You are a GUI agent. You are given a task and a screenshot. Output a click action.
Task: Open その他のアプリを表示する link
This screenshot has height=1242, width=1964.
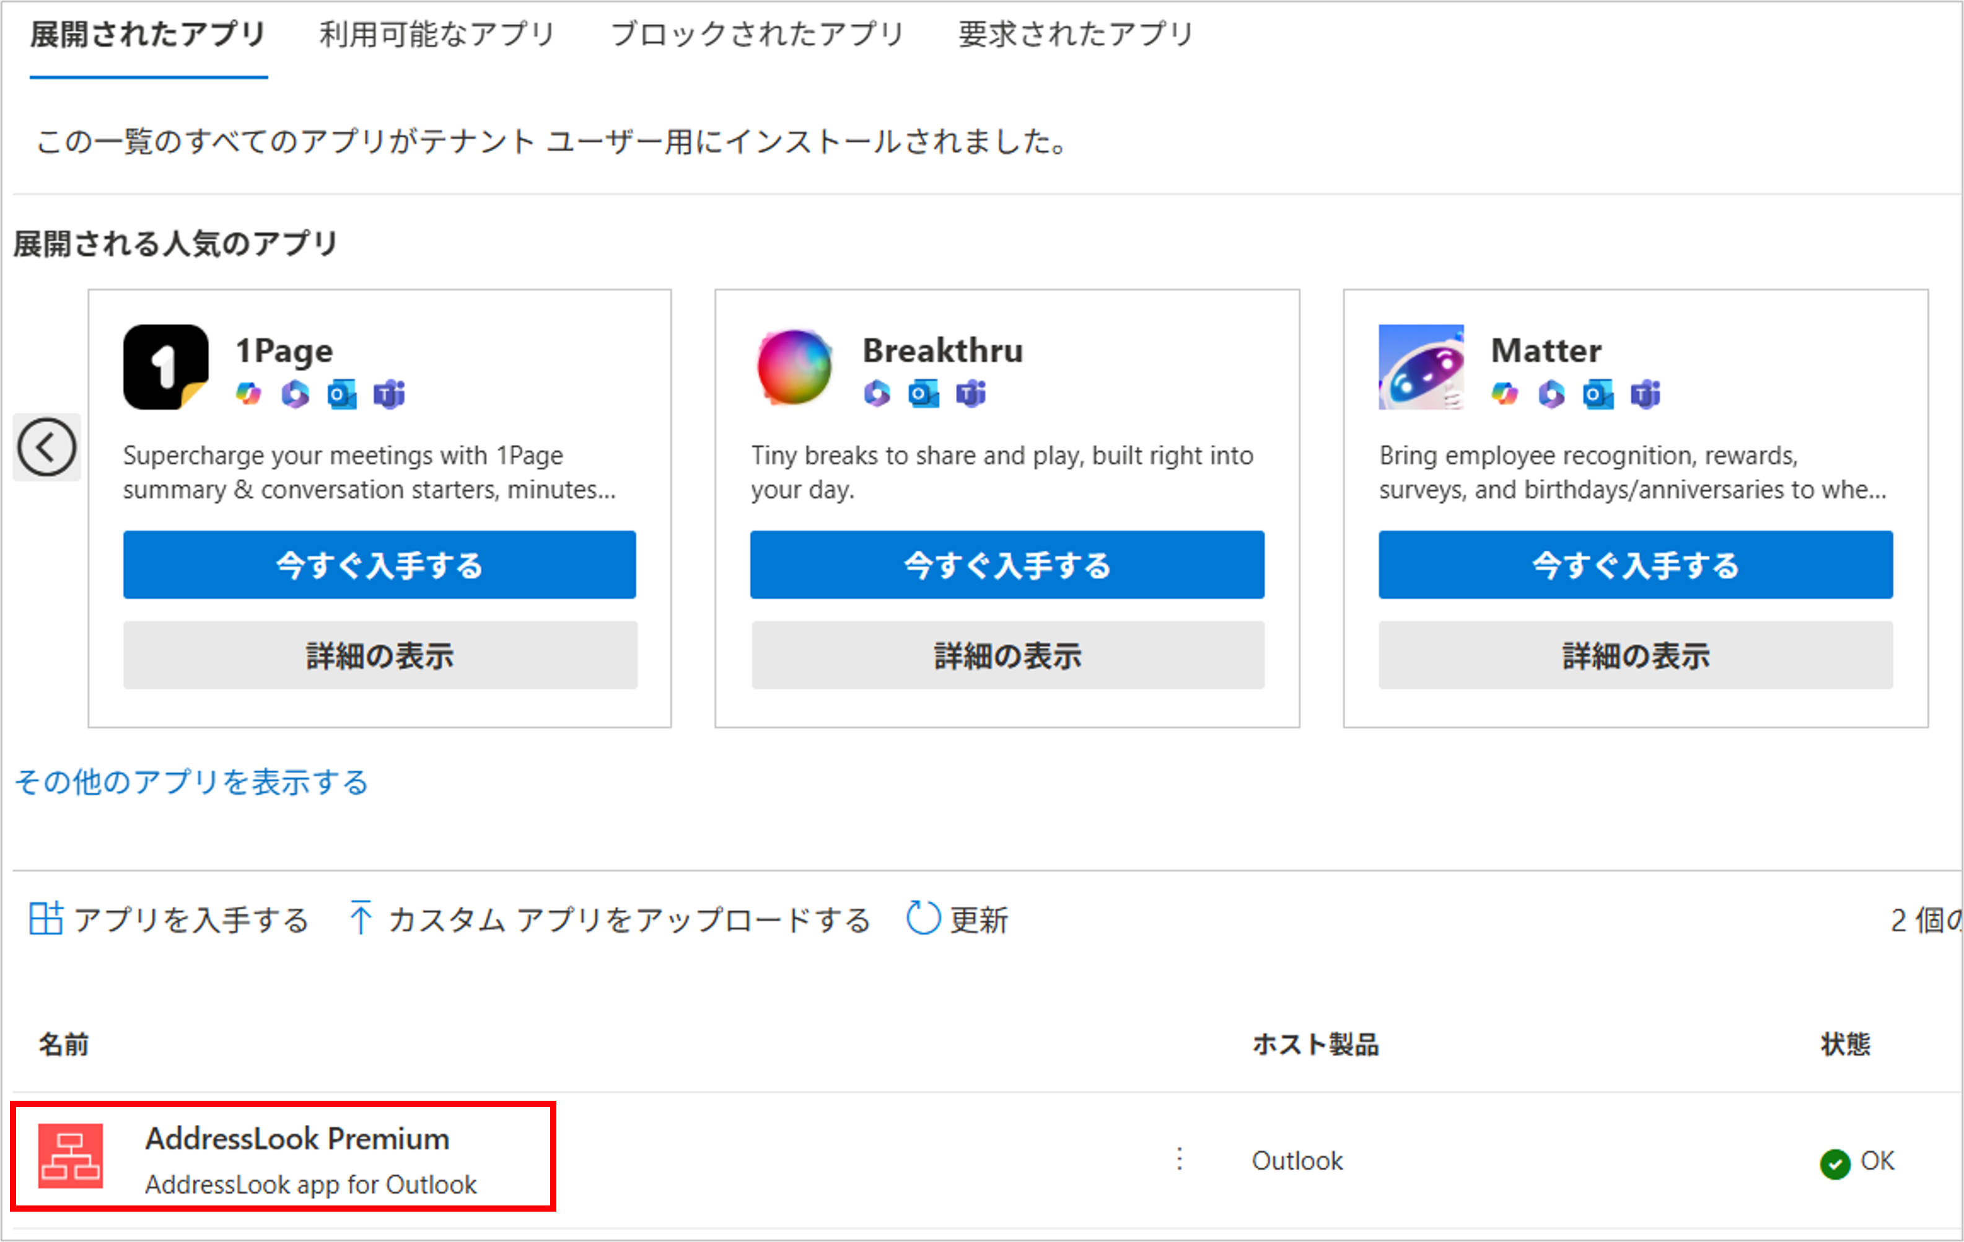tap(191, 781)
